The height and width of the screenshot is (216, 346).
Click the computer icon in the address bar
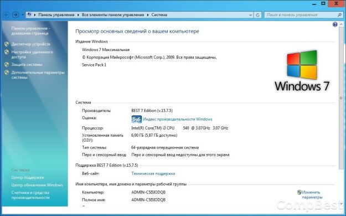coord(29,15)
